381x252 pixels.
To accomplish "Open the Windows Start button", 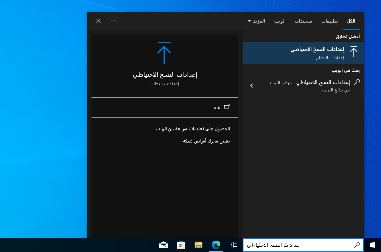I will (x=372, y=245).
